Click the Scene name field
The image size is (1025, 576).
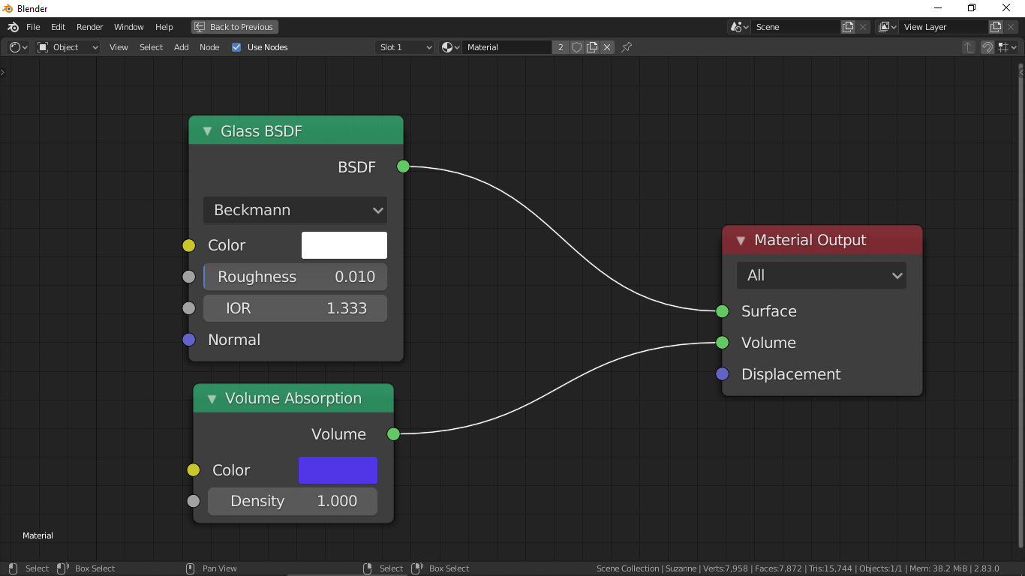(x=795, y=27)
